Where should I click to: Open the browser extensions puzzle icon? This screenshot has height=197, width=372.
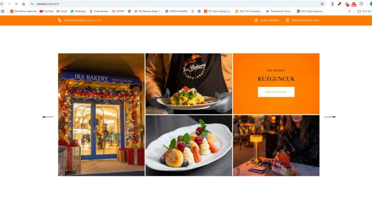361,4
